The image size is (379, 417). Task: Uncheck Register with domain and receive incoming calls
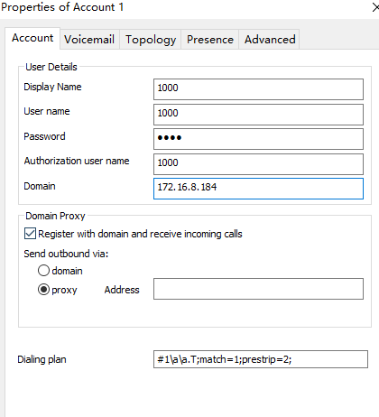(x=30, y=234)
